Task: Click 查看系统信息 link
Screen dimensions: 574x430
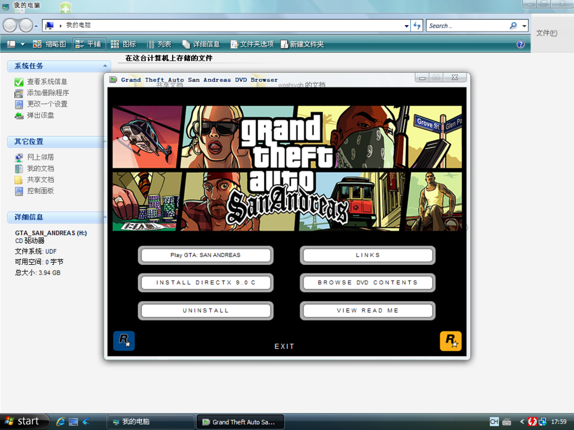Action: (47, 81)
